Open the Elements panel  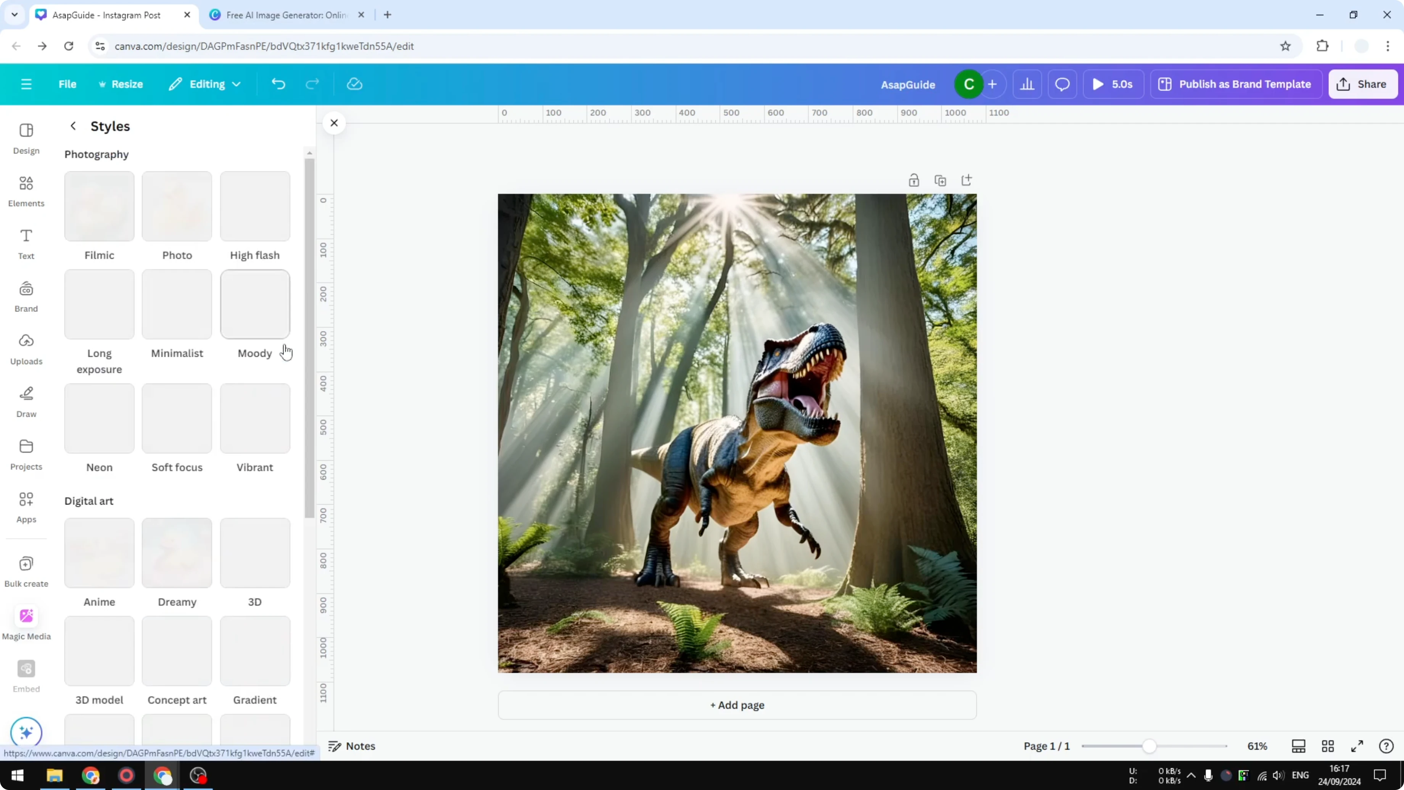click(x=26, y=191)
